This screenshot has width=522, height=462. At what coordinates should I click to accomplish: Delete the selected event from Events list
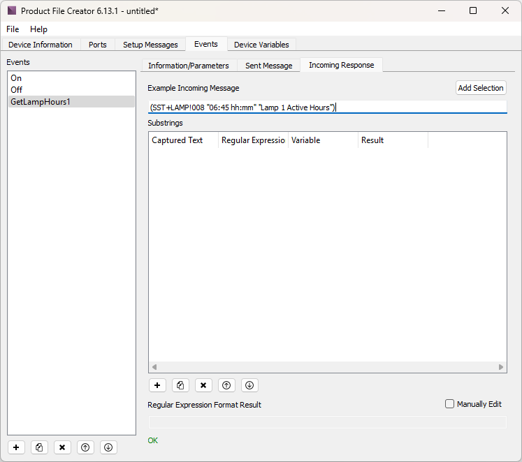(x=62, y=447)
